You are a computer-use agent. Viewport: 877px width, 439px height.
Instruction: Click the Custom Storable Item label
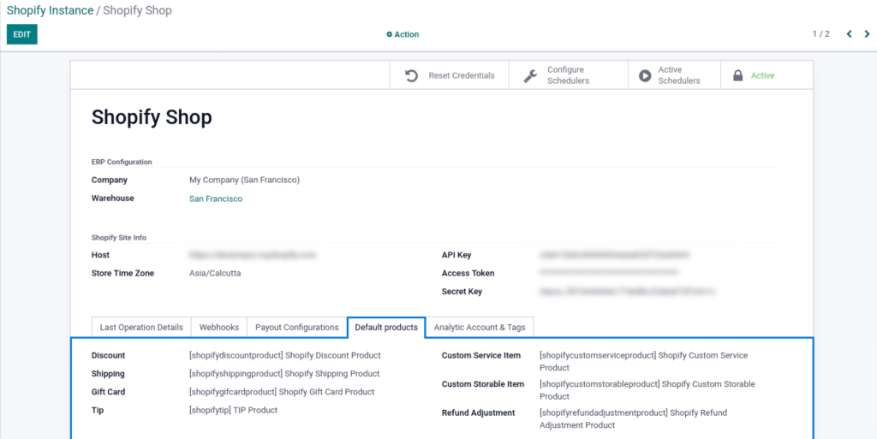483,384
